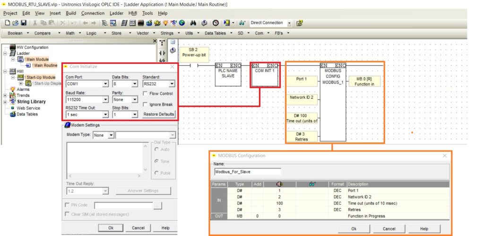This screenshot has width=484, height=236.
Task: Click the ladder rung list toolbar icon
Action: coord(124,23)
